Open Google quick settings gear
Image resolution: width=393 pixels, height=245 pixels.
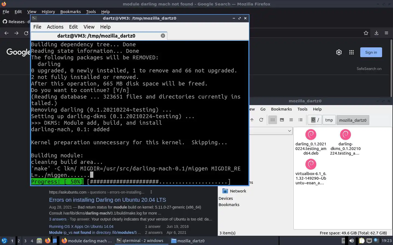[339, 52]
